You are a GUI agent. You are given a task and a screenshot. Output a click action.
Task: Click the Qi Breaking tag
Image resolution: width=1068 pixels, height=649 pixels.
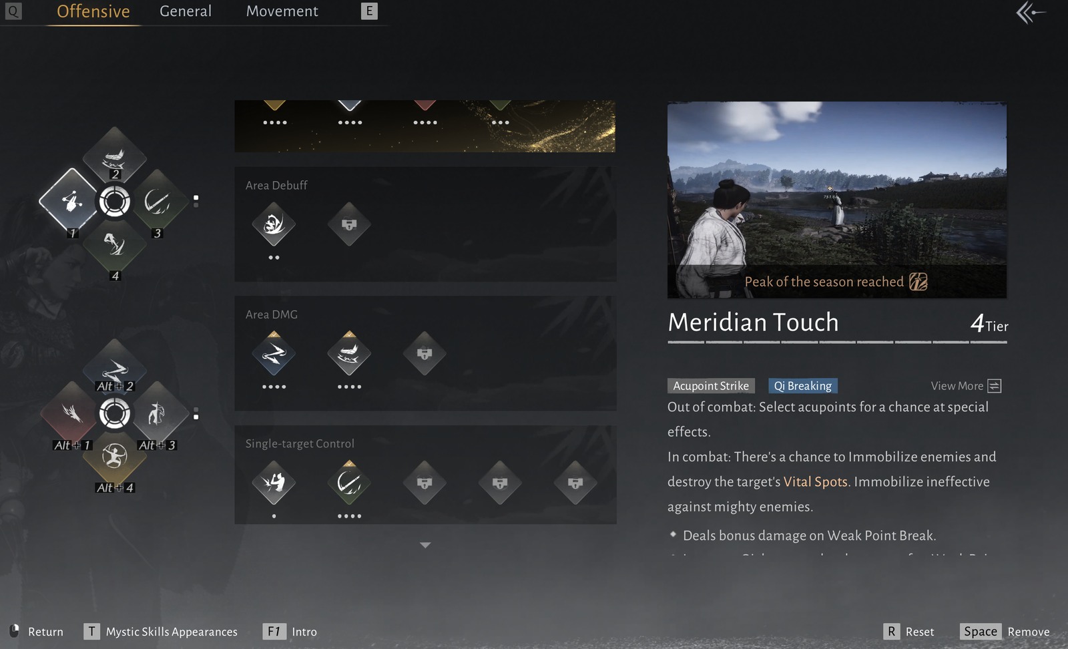802,386
